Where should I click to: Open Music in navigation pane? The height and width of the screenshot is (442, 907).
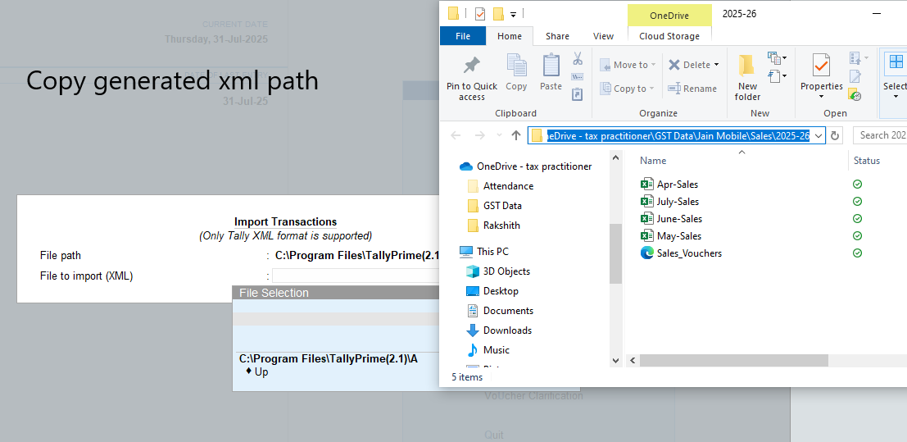tap(488, 350)
